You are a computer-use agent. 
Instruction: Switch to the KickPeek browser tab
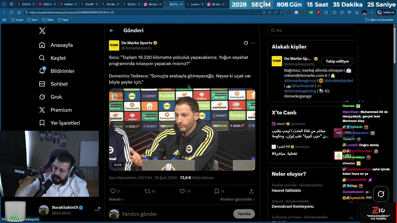click(x=68, y=4)
